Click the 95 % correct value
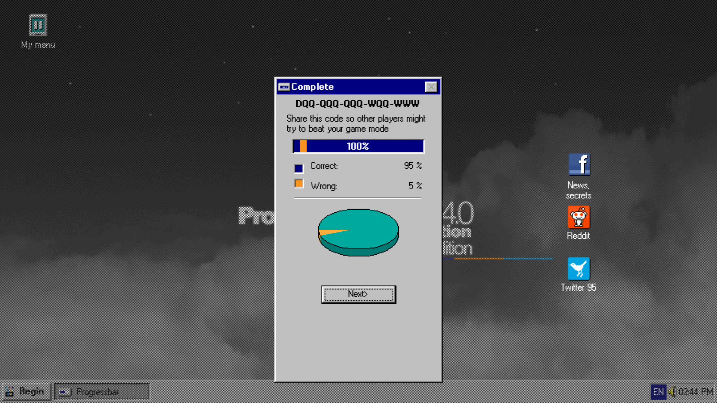717x403 pixels. point(413,166)
